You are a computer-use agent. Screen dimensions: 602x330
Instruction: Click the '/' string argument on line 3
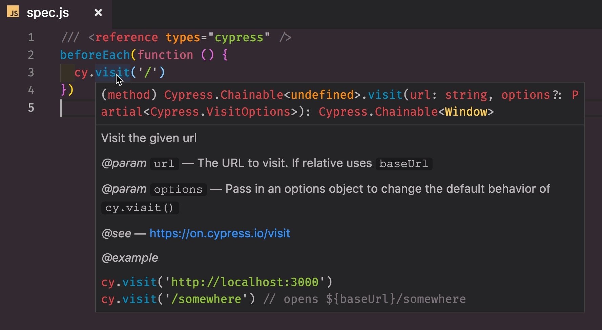click(x=148, y=72)
